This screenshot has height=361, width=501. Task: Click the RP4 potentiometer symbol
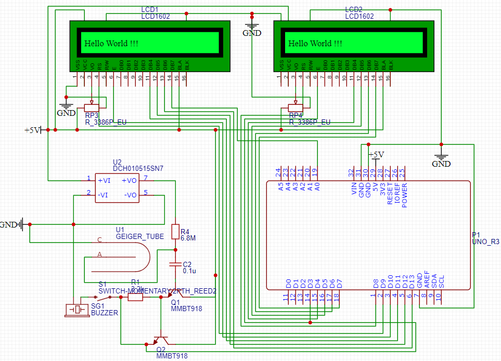[296, 108]
